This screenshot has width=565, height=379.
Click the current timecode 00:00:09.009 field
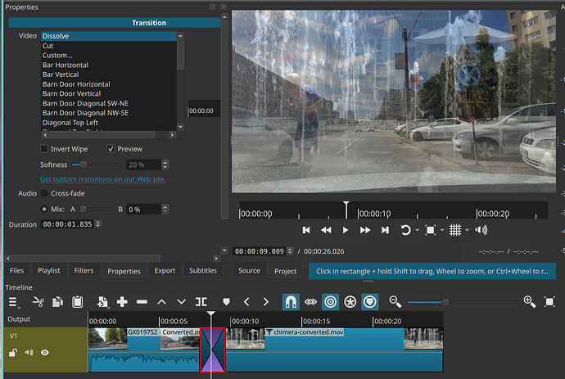coord(260,251)
